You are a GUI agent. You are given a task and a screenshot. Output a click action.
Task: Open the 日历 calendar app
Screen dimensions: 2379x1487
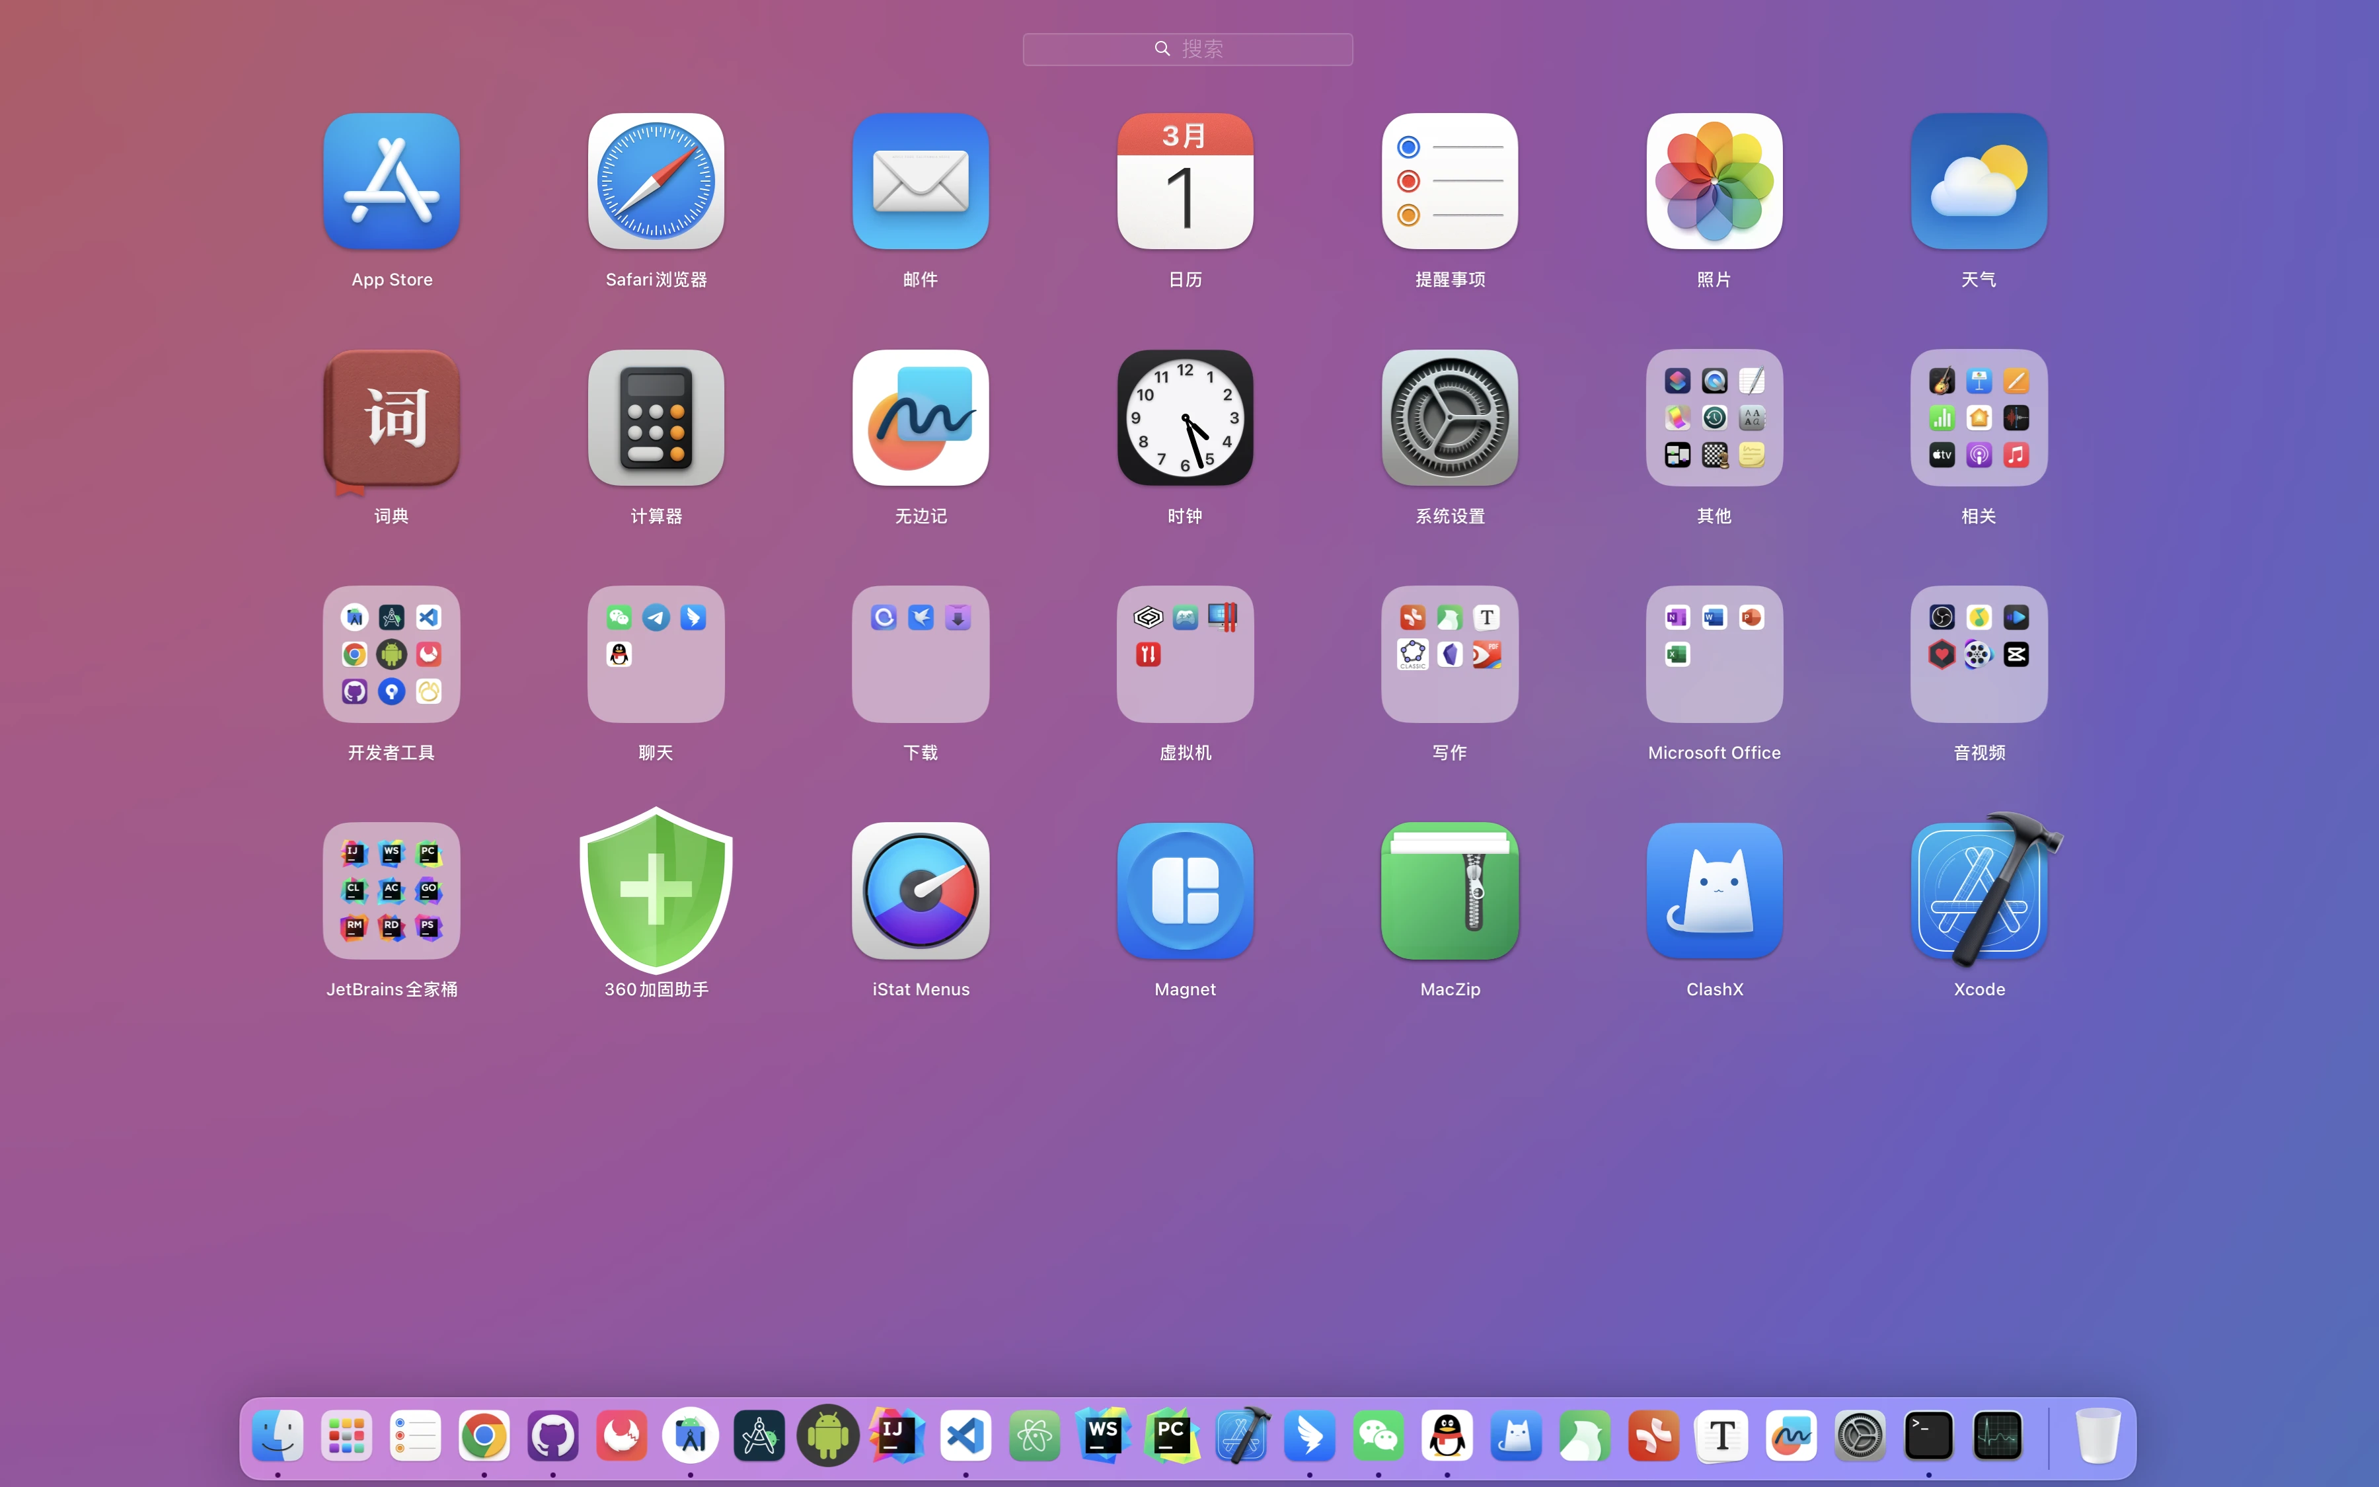[1185, 181]
